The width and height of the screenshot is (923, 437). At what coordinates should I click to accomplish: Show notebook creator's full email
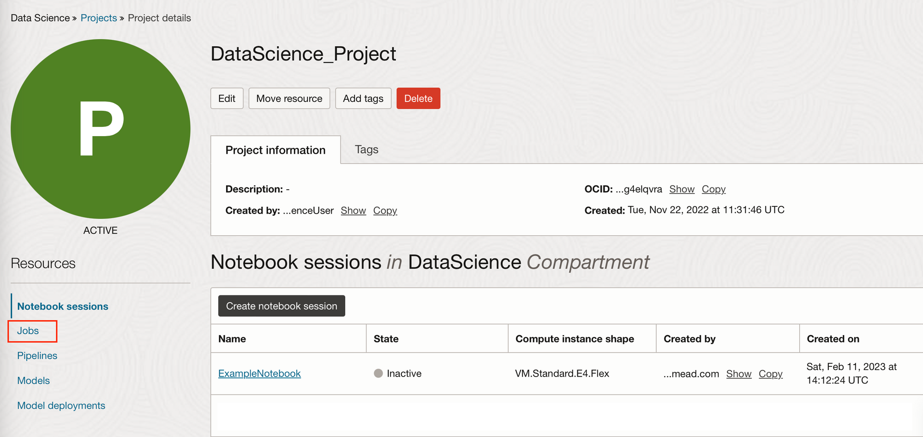click(x=738, y=374)
